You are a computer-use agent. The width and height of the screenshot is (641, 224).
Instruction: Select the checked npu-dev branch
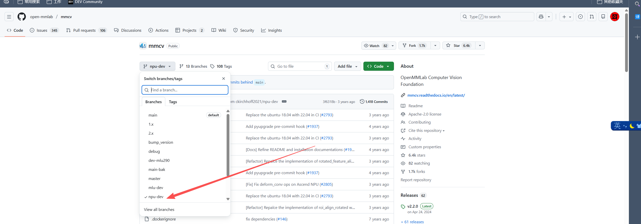point(156,197)
